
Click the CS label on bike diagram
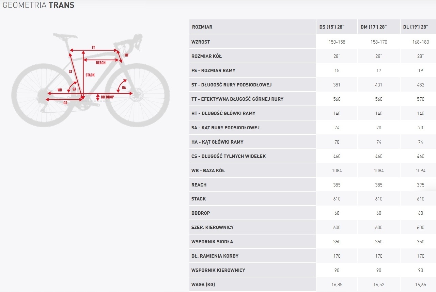coord(65,103)
